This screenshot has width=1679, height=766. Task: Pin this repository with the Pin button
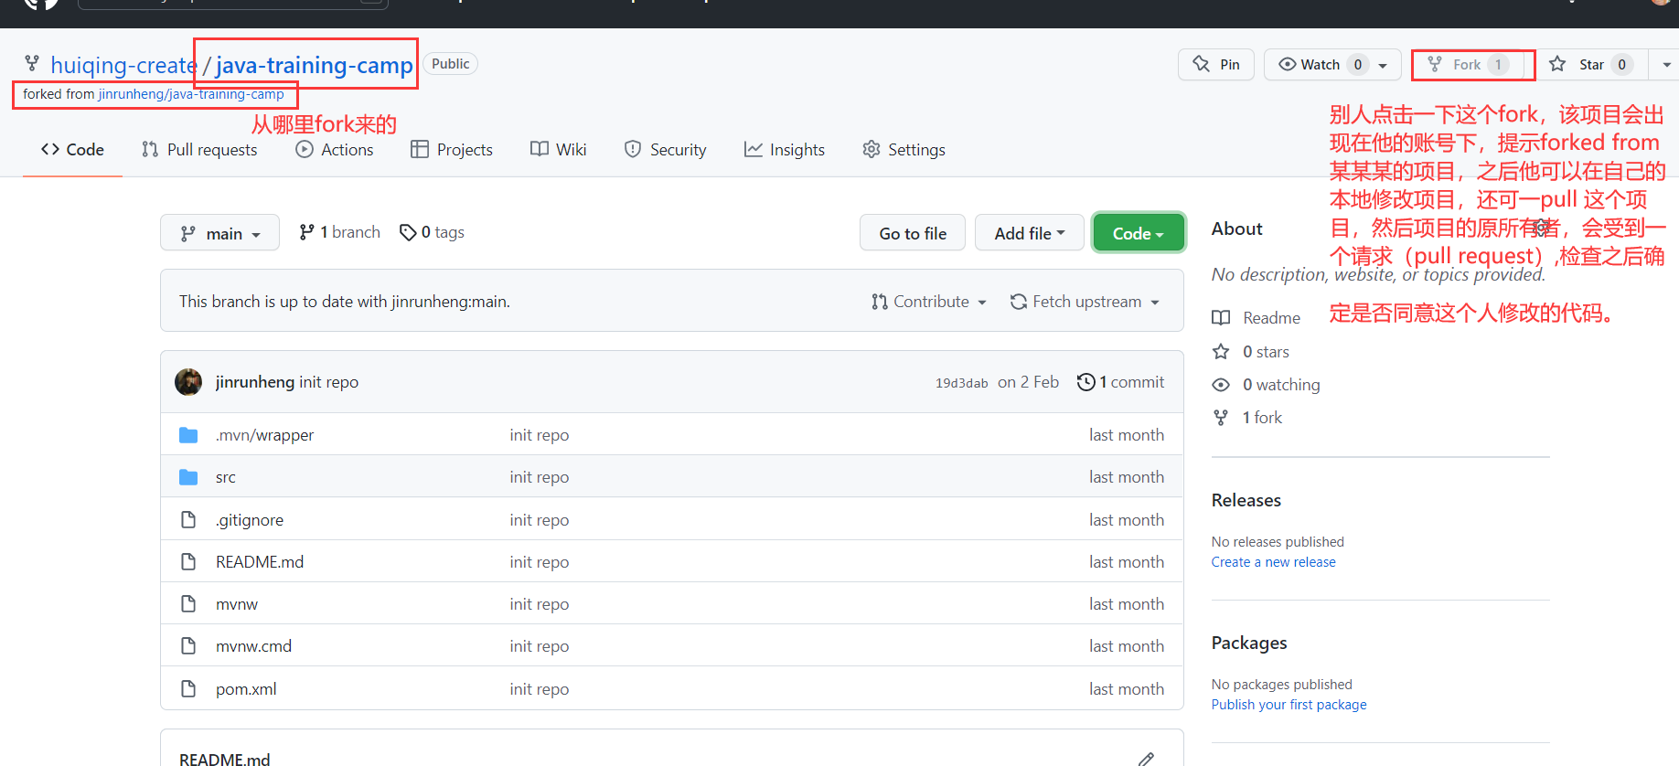click(x=1216, y=65)
